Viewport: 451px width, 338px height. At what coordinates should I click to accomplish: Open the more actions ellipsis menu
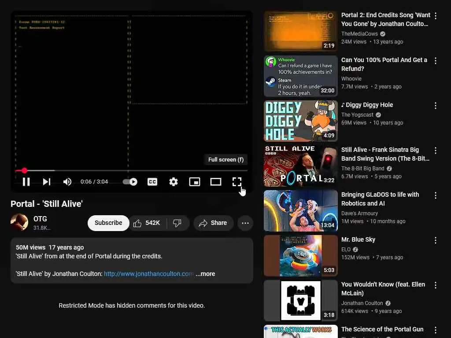(245, 223)
